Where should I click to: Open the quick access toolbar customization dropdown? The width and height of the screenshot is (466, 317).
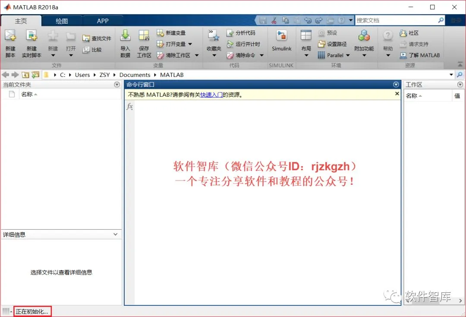351,20
